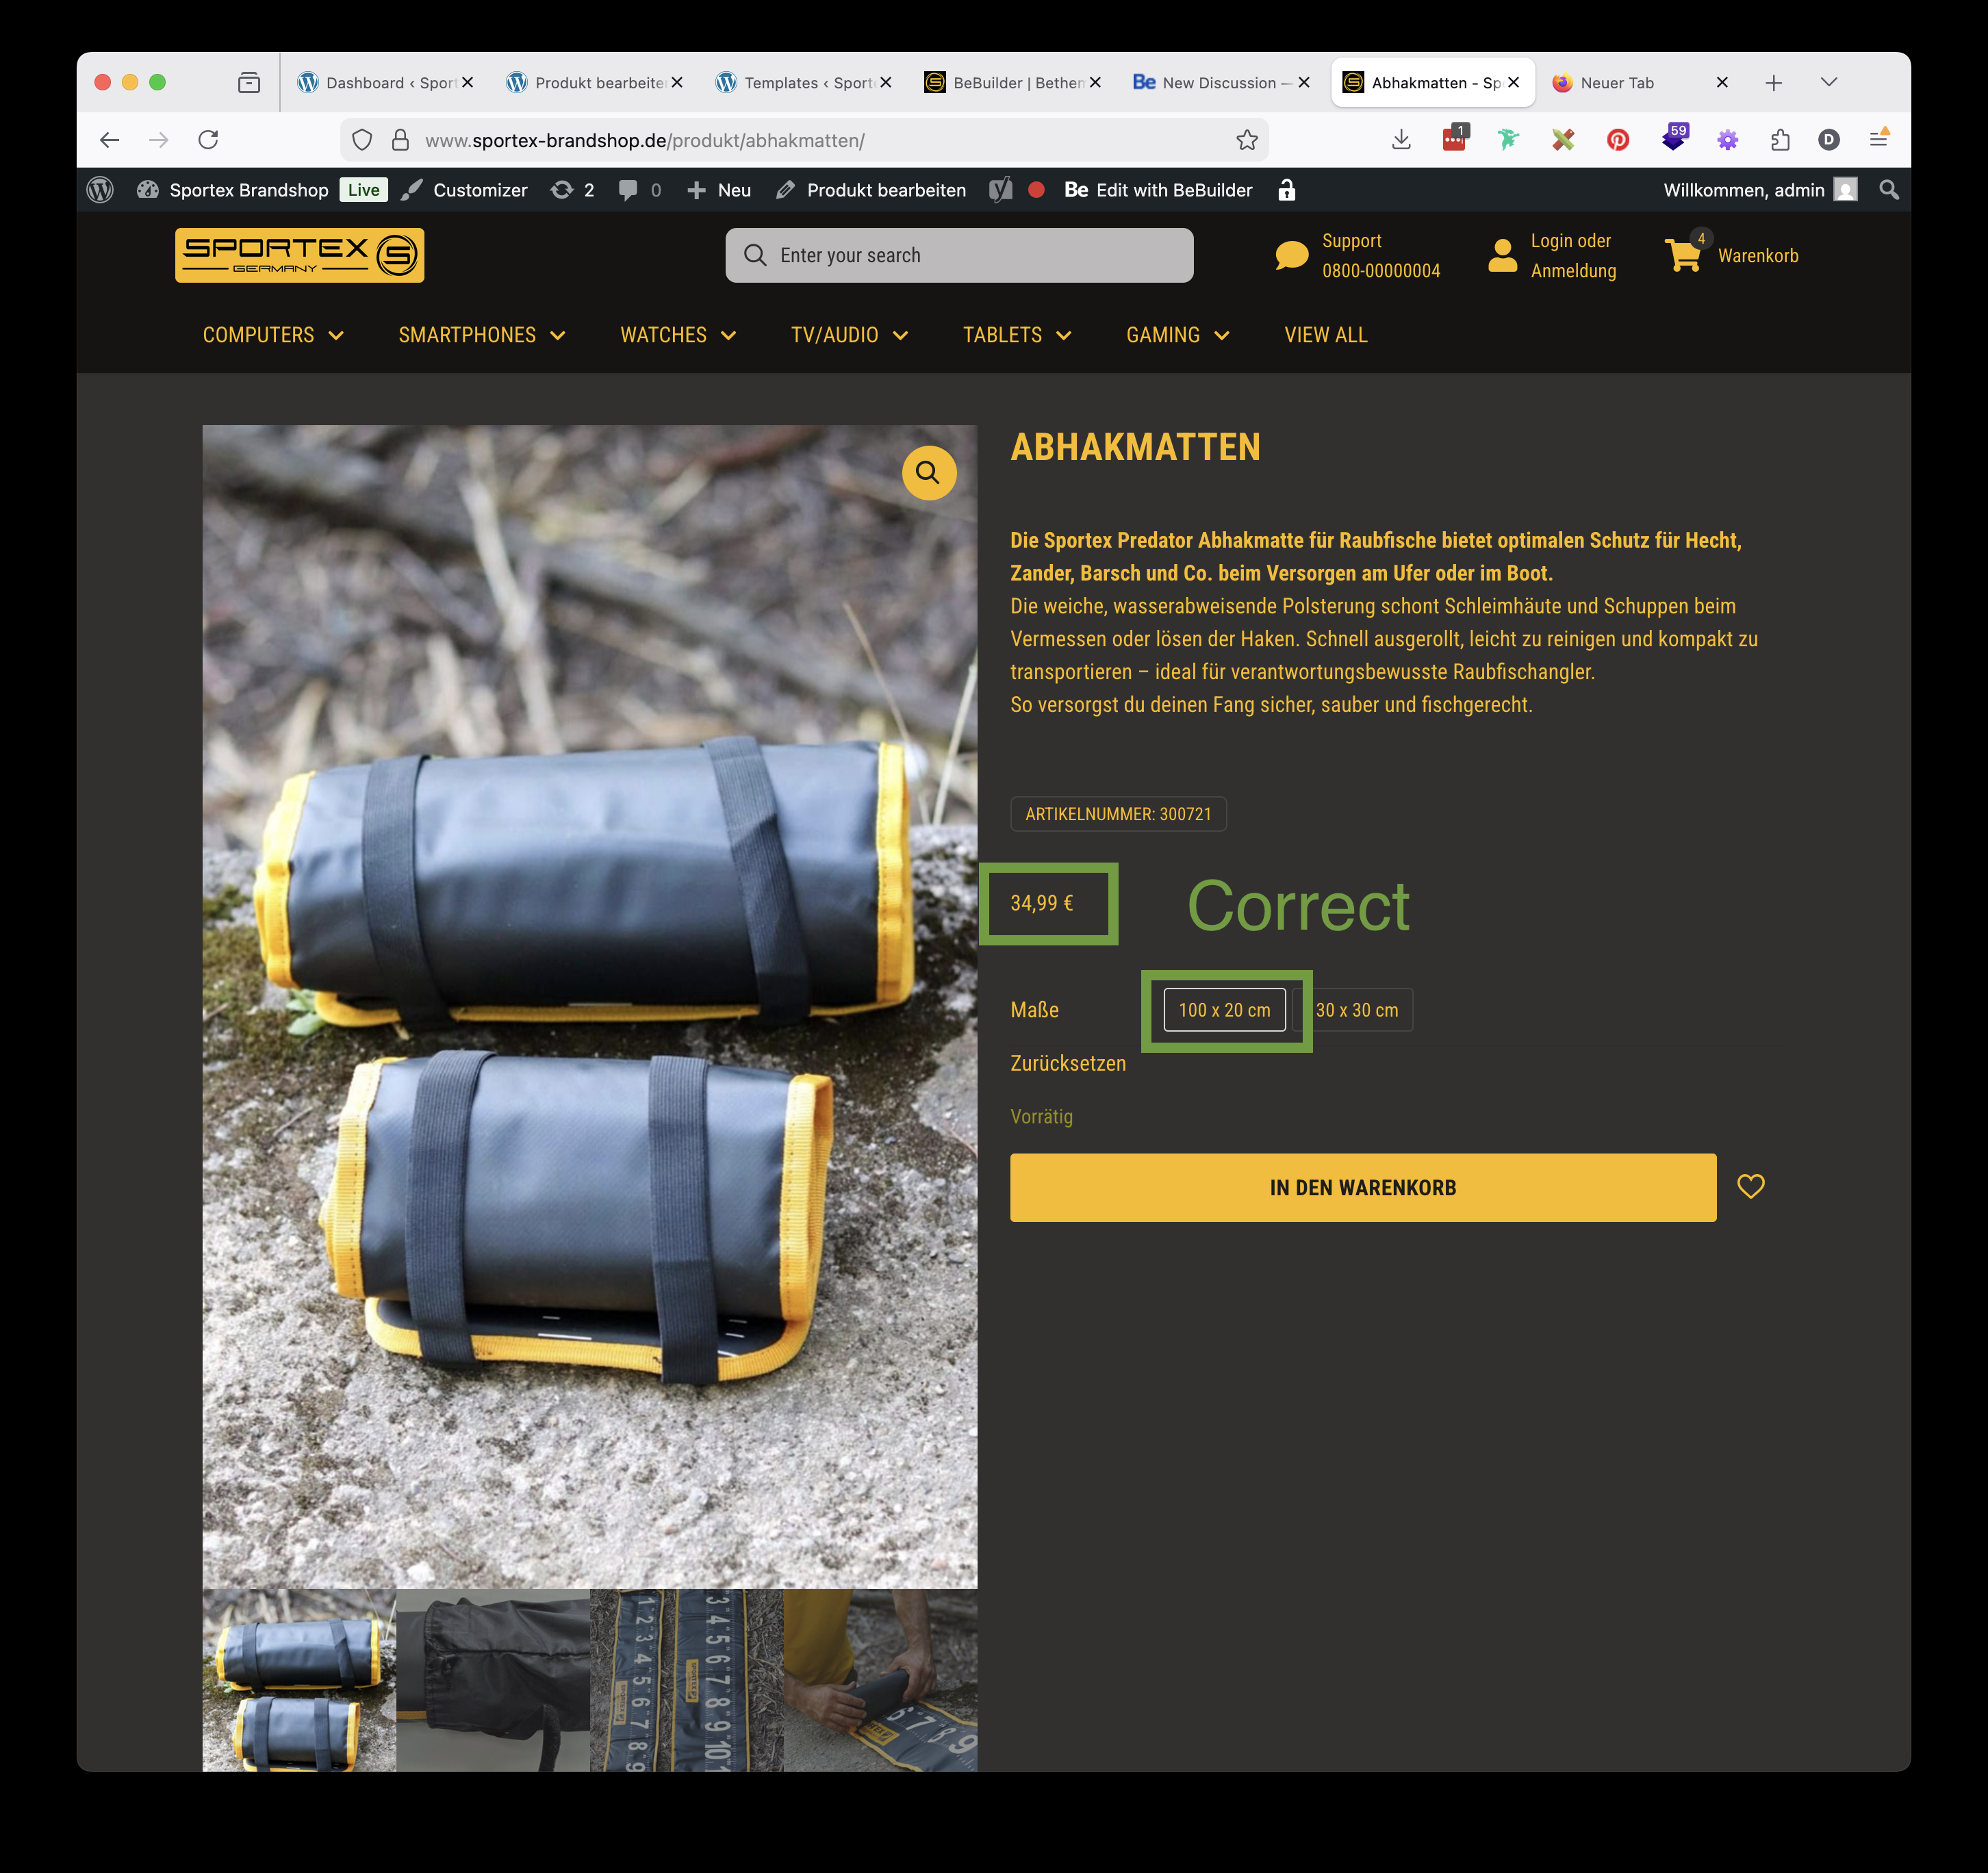Select the measuring scale thumbnail image
Image resolution: width=1988 pixels, height=1873 pixels.
pos(686,1680)
